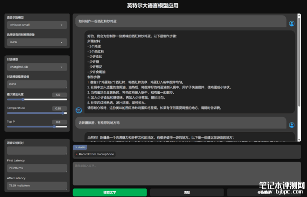This screenshot has height=197, width=307.
Task: Click the user avatar beside the tomato egg question
Action: (x=292, y=24)
